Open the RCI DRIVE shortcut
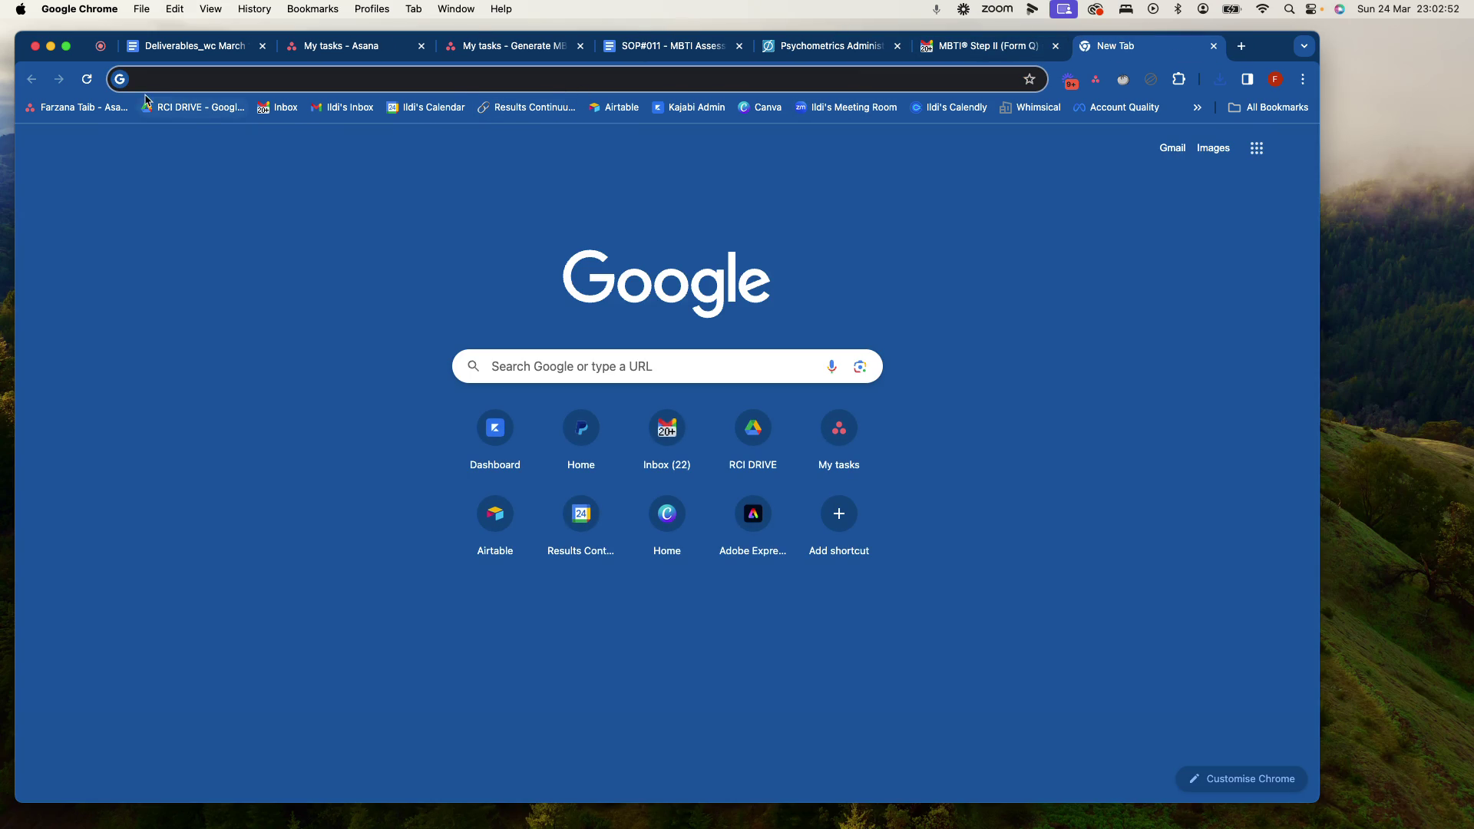Viewport: 1474px width, 829px height. point(752,439)
